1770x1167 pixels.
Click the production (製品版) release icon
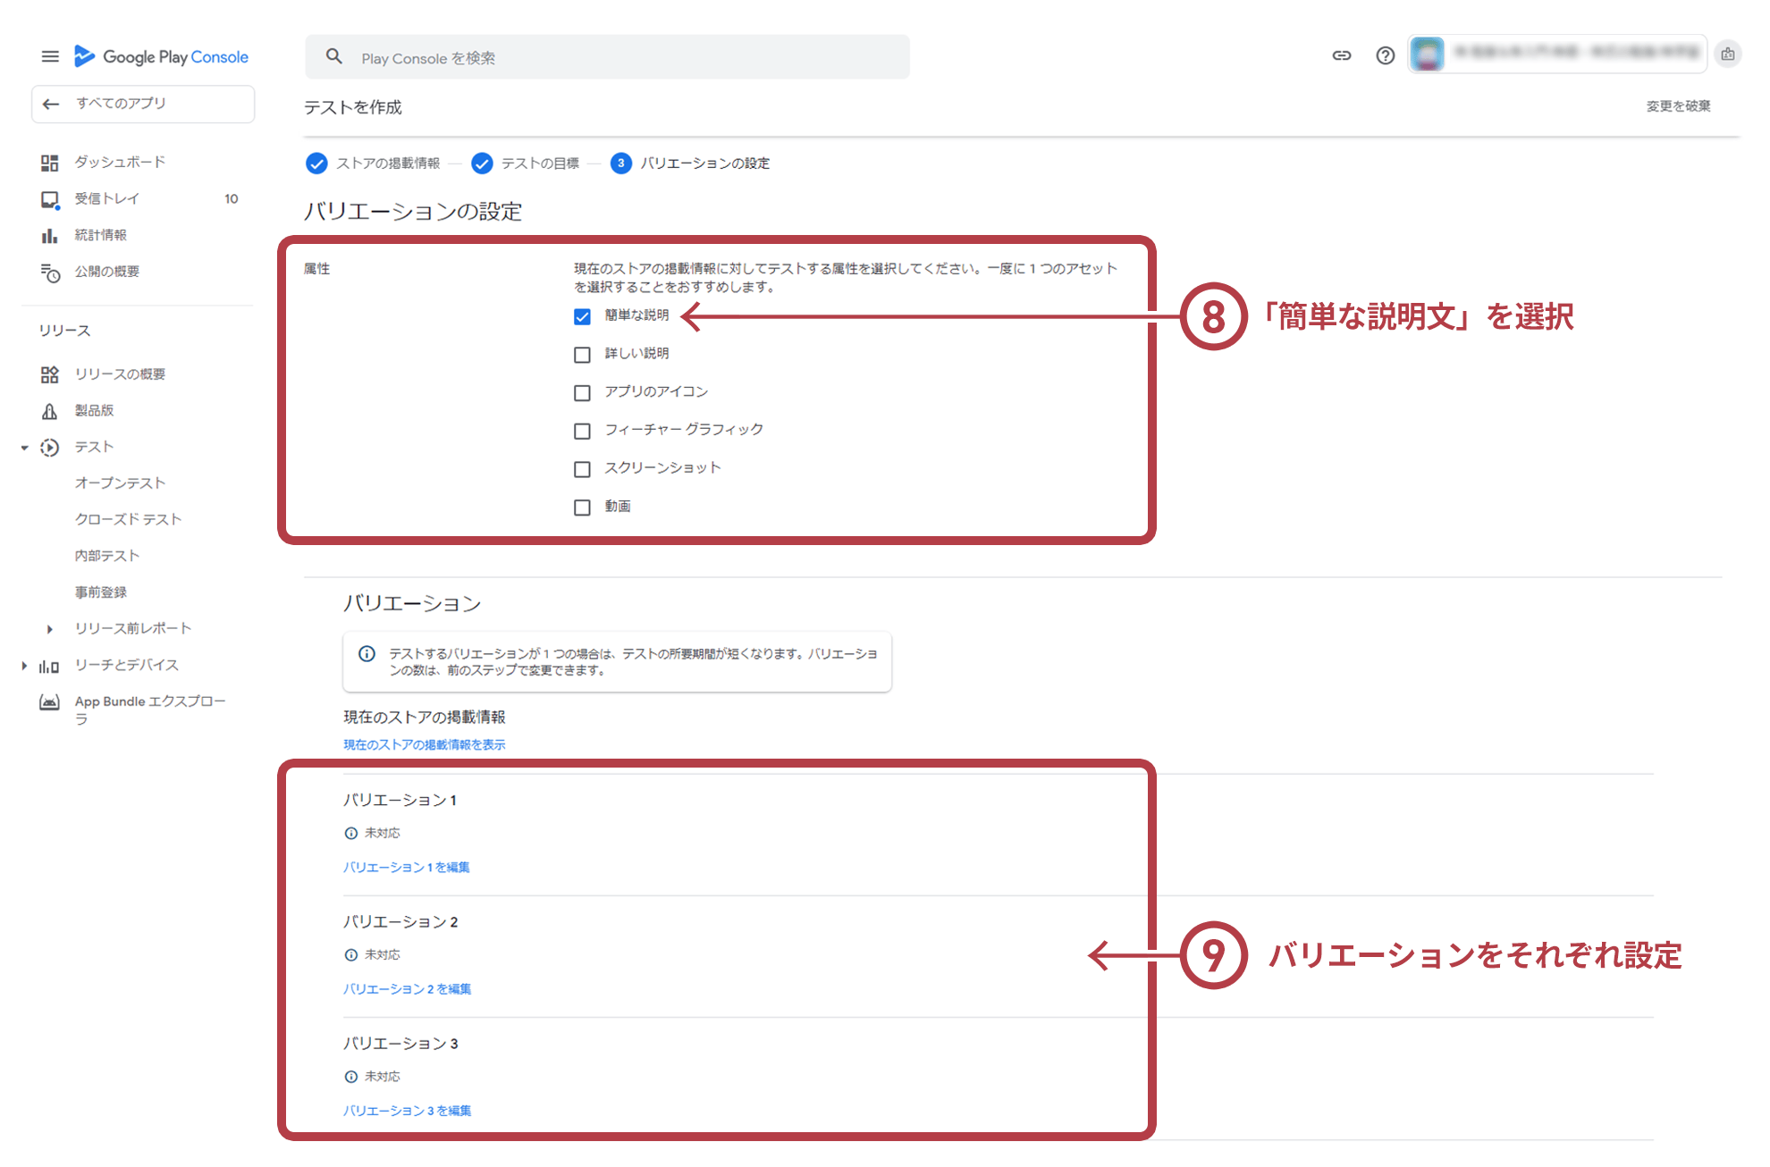point(49,411)
